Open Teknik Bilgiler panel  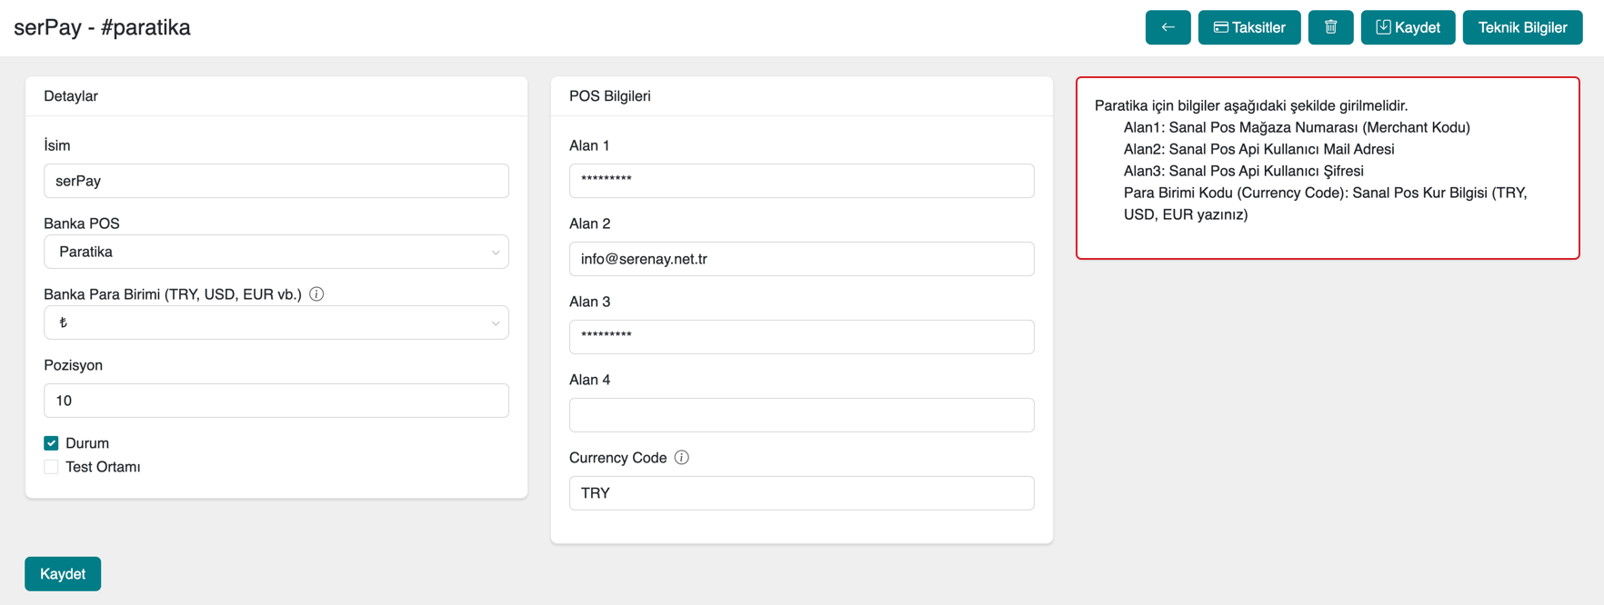point(1521,27)
